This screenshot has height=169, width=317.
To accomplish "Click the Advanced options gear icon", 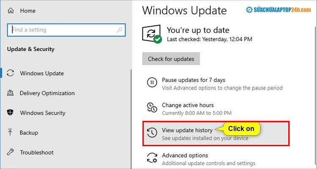I will click(152, 158).
